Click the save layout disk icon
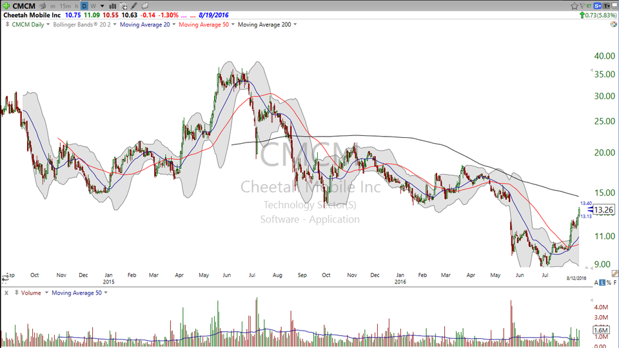619x348 pixels. point(614,6)
